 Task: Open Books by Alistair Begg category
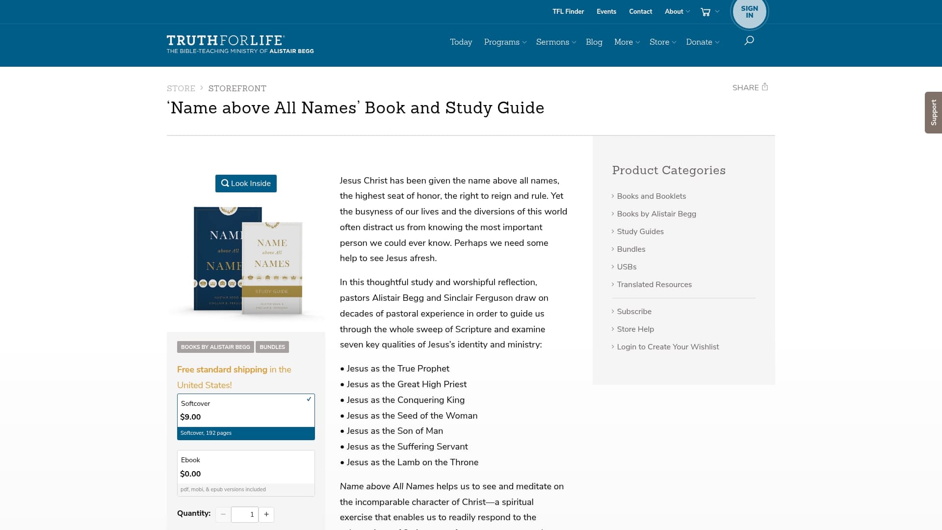tap(656, 214)
